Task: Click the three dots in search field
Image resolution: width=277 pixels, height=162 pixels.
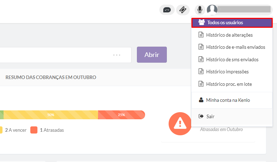Action: pos(117,55)
